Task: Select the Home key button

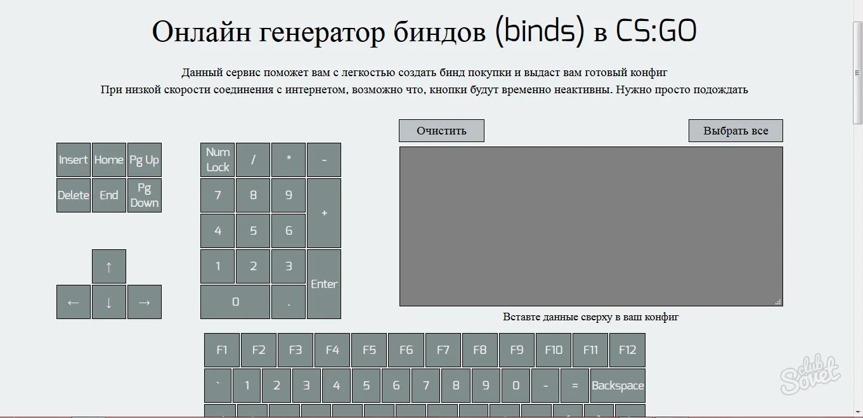Action: coord(109,160)
